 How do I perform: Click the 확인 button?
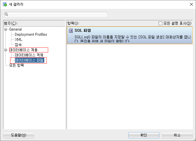pos(144,135)
